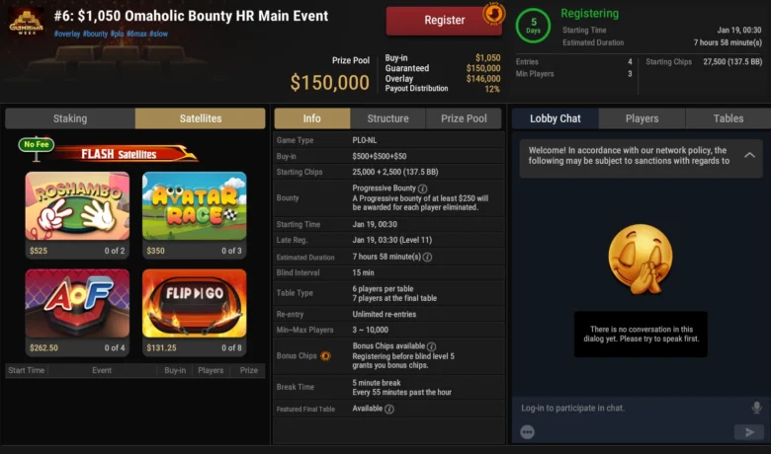The image size is (771, 454).
Task: Open the emoji bubble icon in chat
Action: [x=527, y=432]
